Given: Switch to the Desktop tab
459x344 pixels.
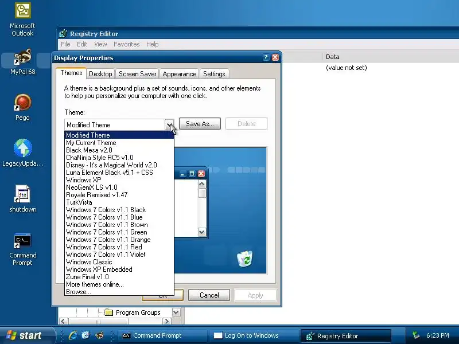Looking at the screenshot, I should [x=100, y=74].
